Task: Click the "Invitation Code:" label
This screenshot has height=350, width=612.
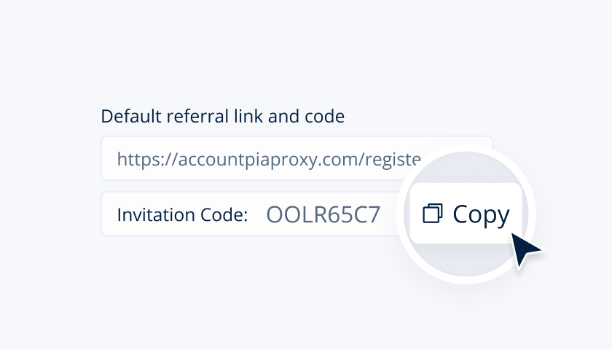Action: coord(182,215)
